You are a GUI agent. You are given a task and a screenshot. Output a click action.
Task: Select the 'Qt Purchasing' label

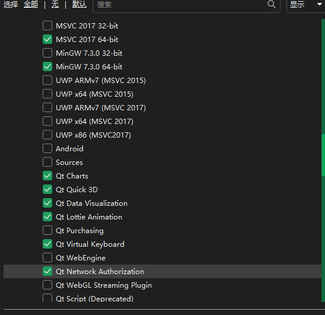[x=79, y=231]
